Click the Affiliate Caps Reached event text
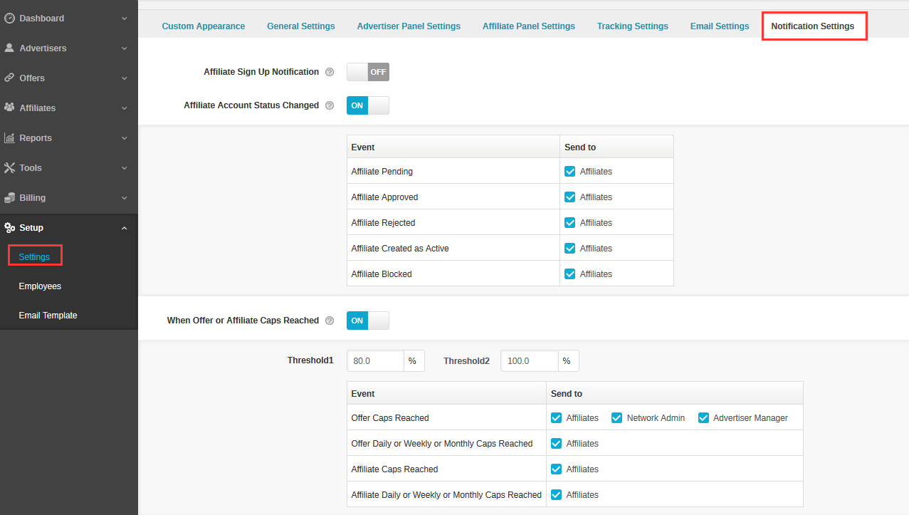 click(x=394, y=469)
